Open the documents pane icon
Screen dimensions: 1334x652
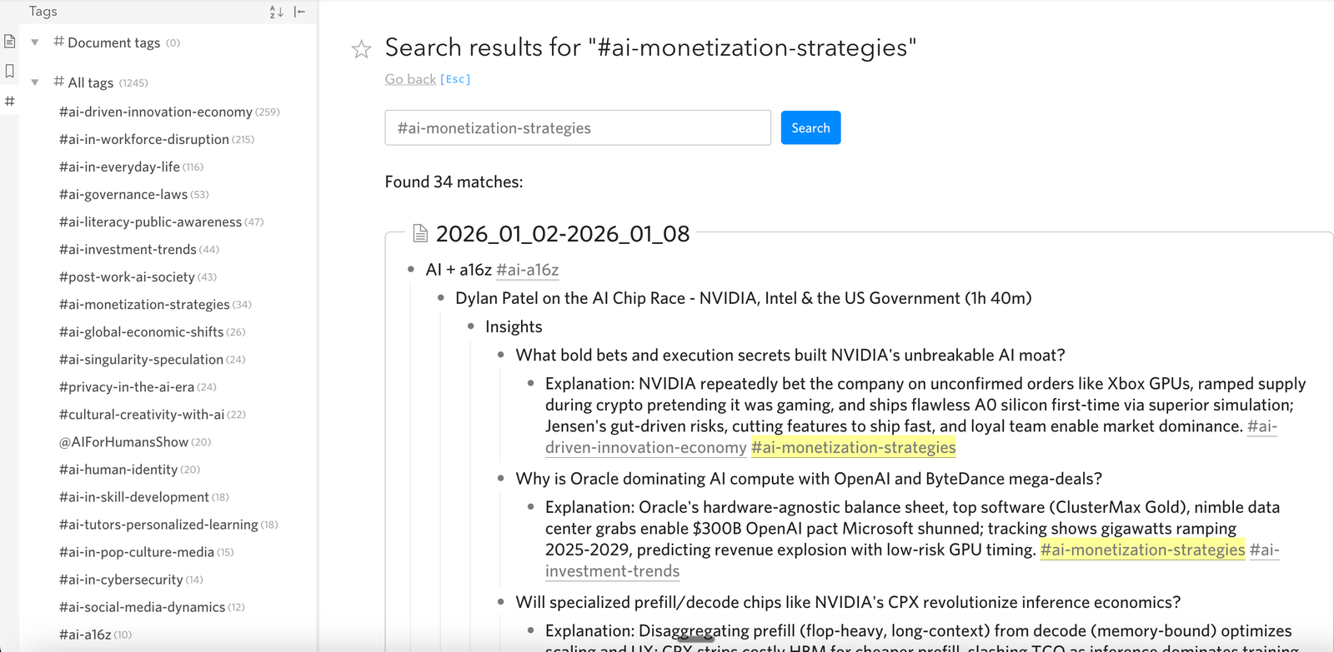coord(10,42)
